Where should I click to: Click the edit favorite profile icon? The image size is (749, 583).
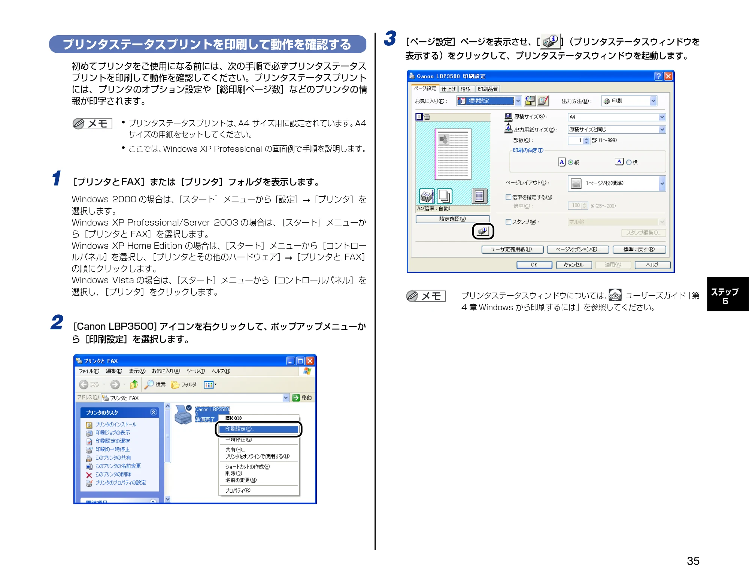click(x=543, y=101)
